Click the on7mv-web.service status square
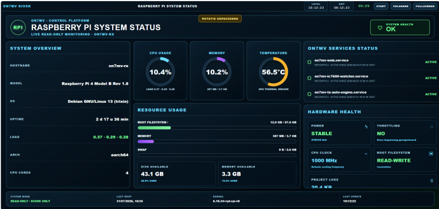This screenshot has width=439, height=209. pos(309,62)
